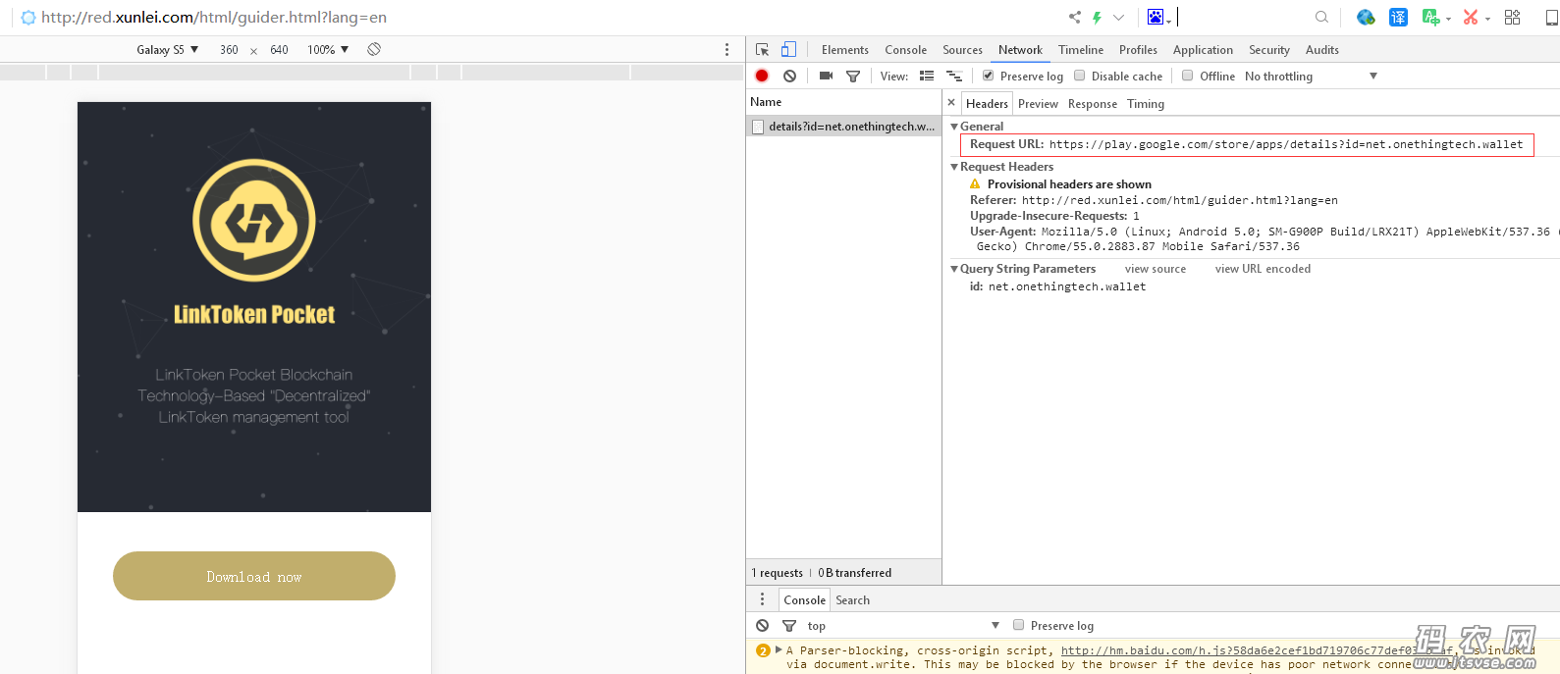Click the red scissors screenshot icon
Image resolution: width=1560 pixels, height=674 pixels.
(1470, 17)
